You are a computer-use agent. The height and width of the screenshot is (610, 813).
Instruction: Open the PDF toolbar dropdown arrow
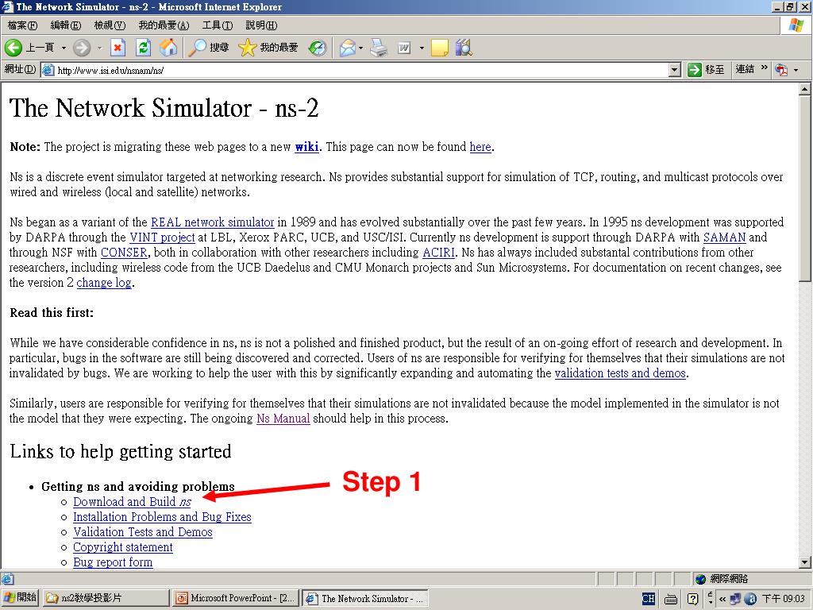[796, 70]
